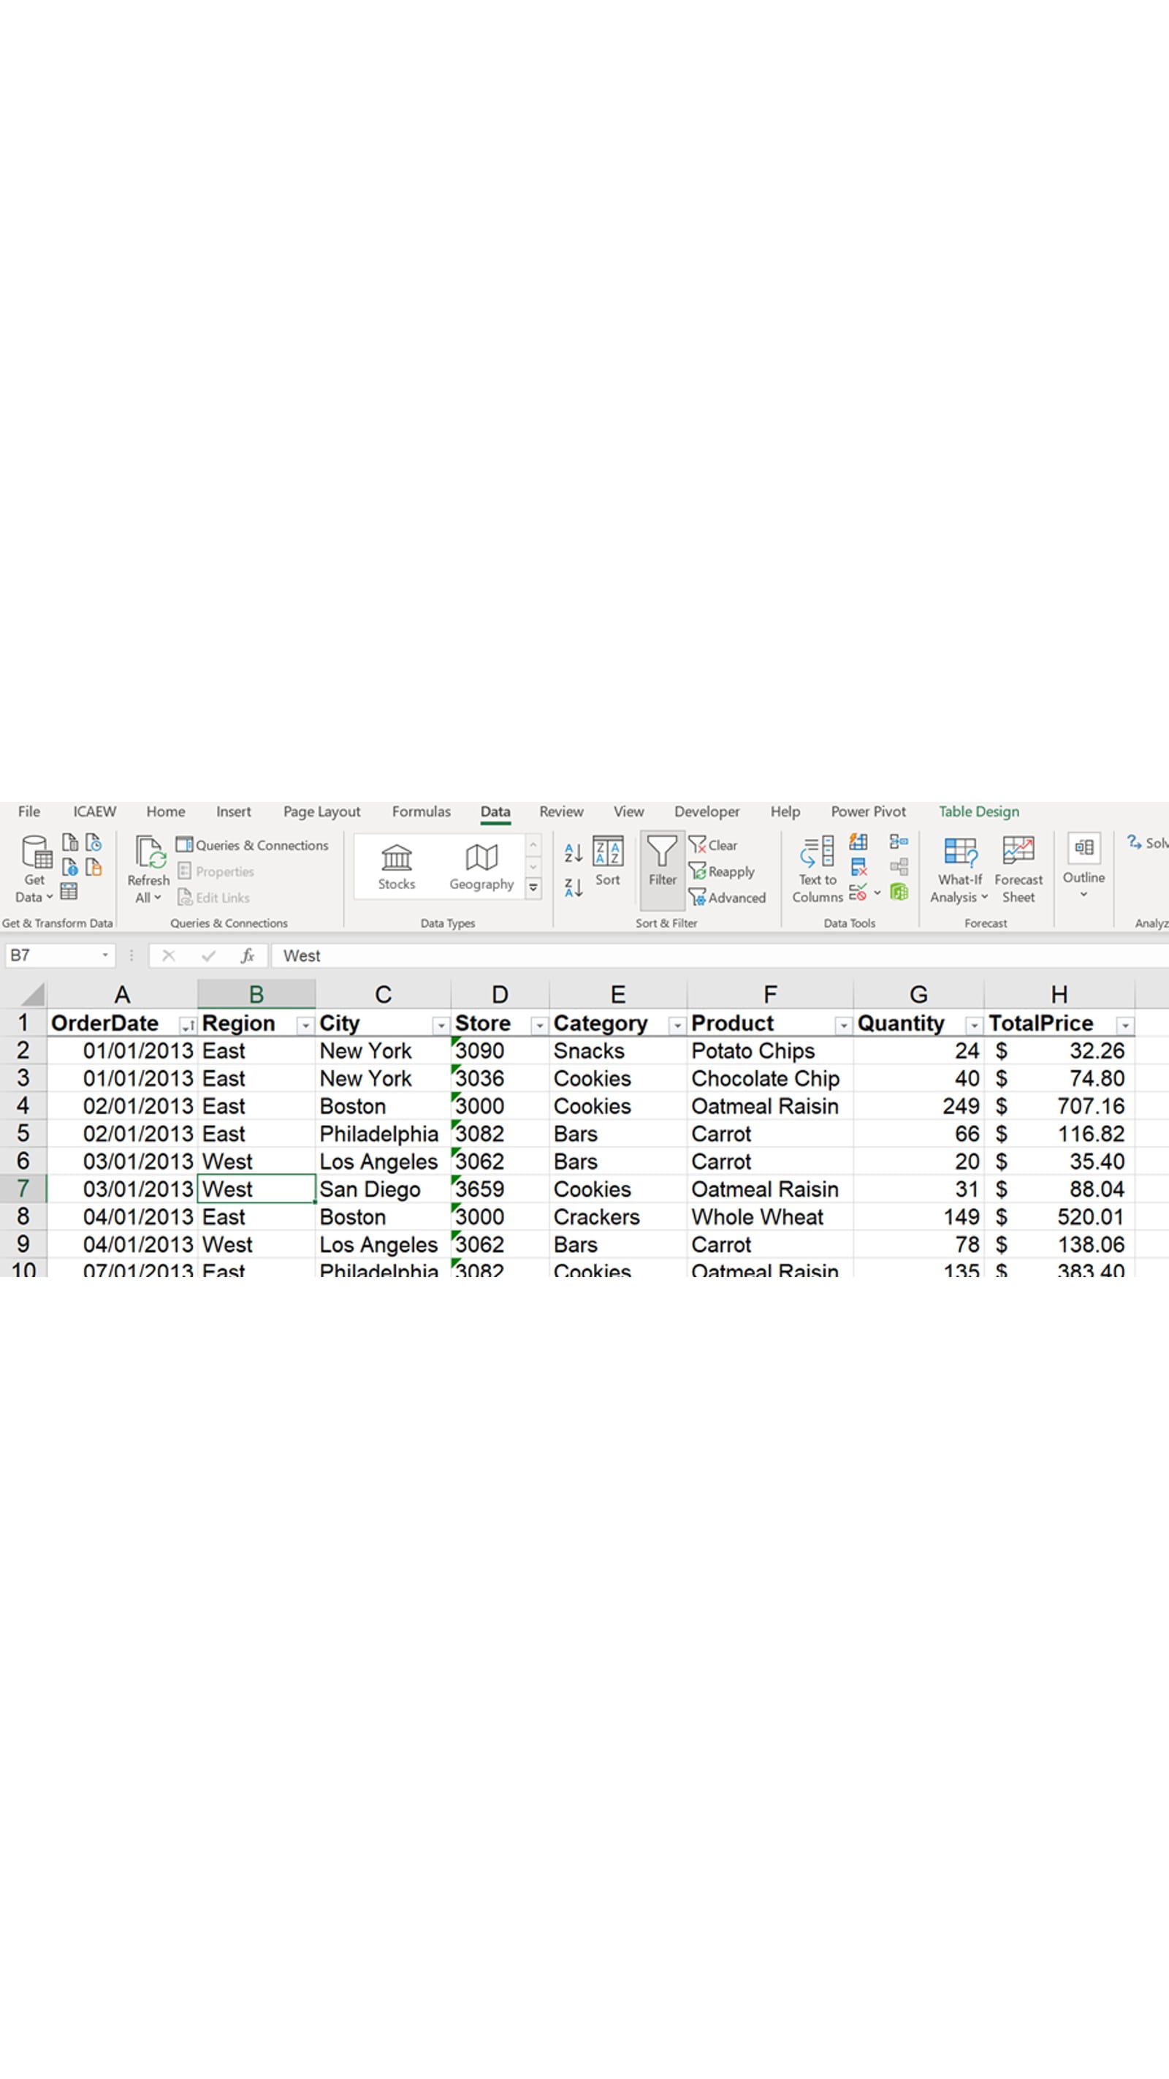
Task: Select the Geography data type
Action: 481,861
